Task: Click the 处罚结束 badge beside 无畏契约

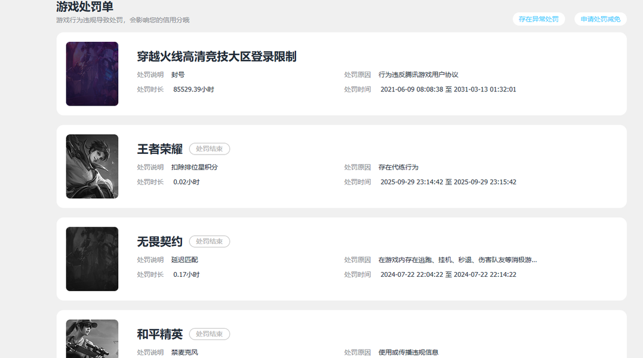Action: (210, 241)
